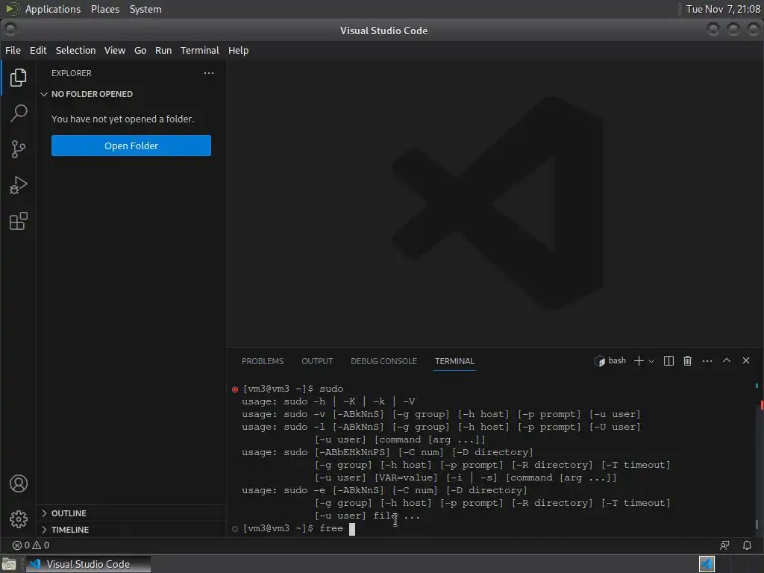Viewport: 764px width, 573px height.
Task: Open the Launch Profile dropdown next to plus
Action: pyautogui.click(x=651, y=361)
